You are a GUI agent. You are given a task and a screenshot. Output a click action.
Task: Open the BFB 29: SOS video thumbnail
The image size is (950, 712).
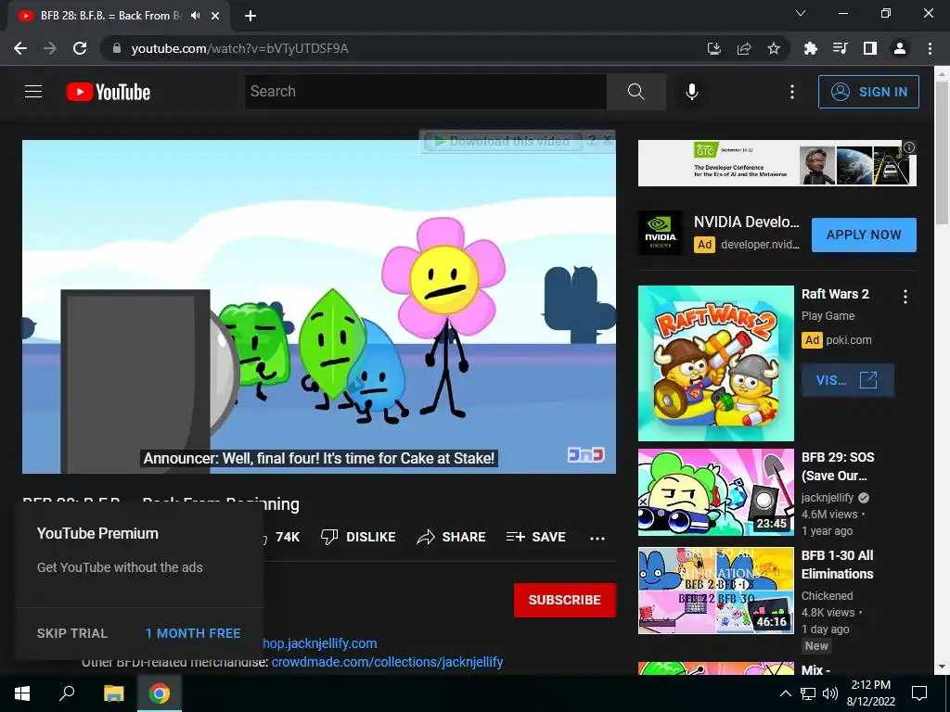pos(716,492)
